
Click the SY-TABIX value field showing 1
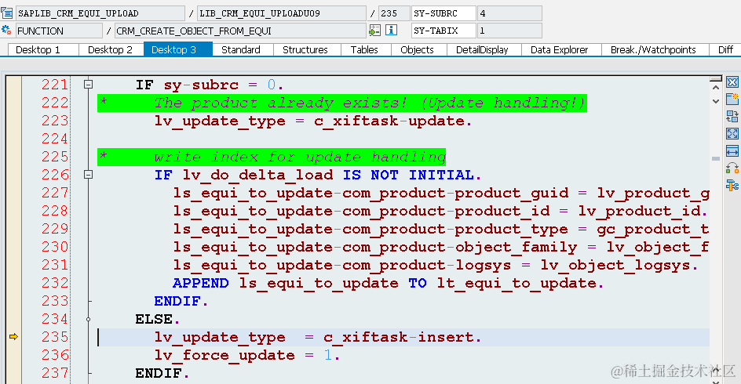click(509, 31)
